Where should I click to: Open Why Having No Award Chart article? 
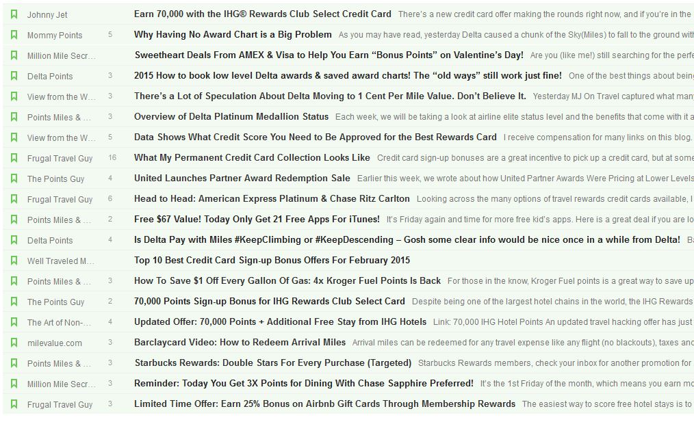point(233,34)
